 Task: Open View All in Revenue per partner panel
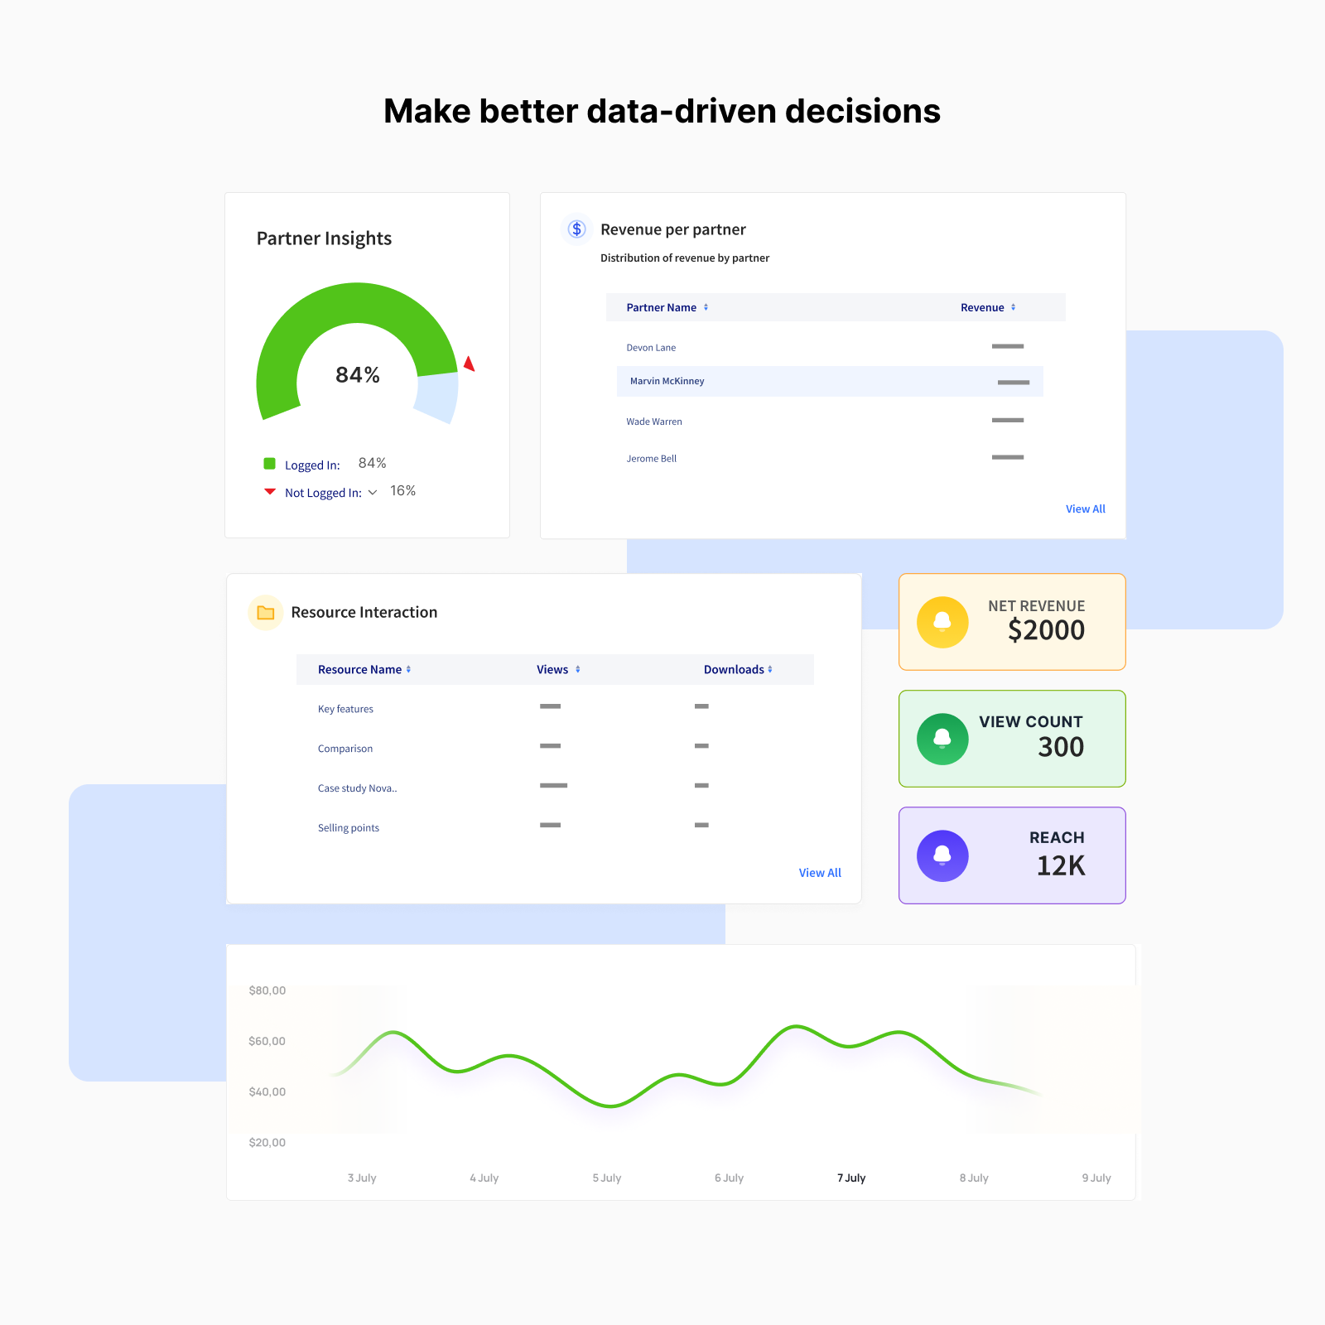pos(1085,508)
